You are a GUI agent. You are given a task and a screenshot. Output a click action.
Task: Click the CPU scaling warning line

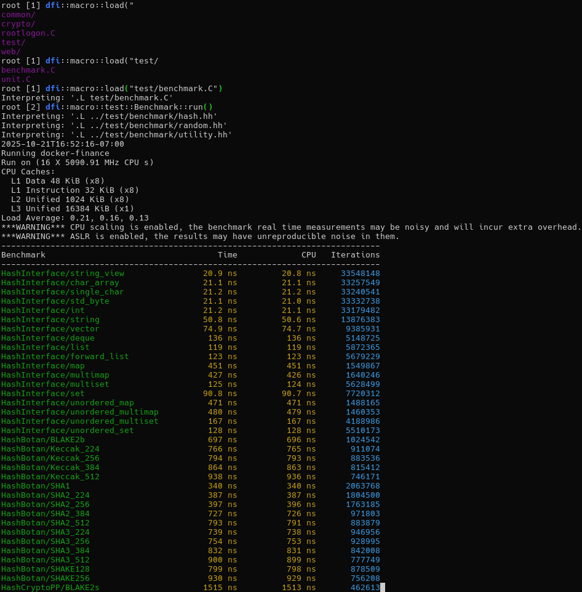[x=291, y=227]
